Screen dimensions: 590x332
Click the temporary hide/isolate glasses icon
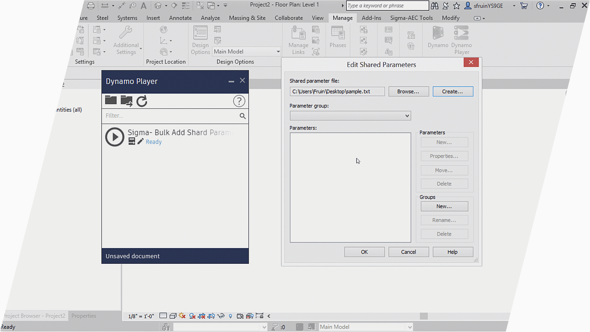coord(221,316)
